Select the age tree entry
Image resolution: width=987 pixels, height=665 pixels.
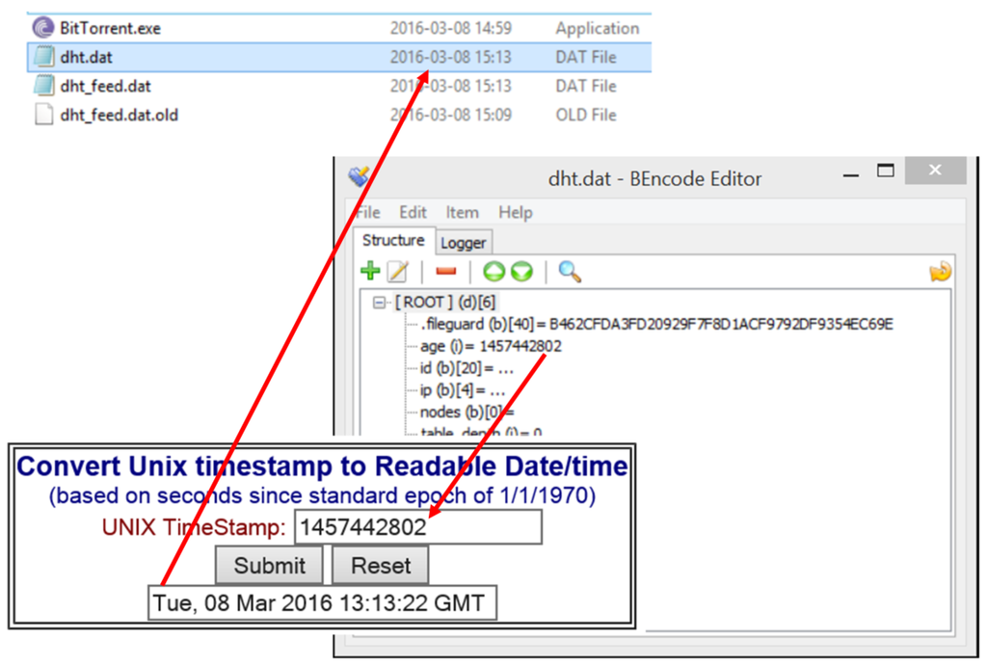click(491, 346)
